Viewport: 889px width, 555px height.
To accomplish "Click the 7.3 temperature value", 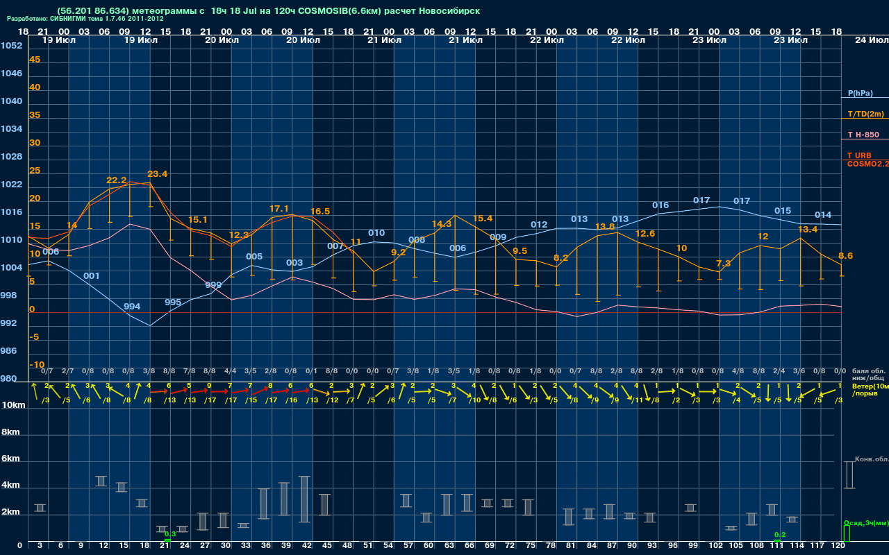I will [723, 264].
